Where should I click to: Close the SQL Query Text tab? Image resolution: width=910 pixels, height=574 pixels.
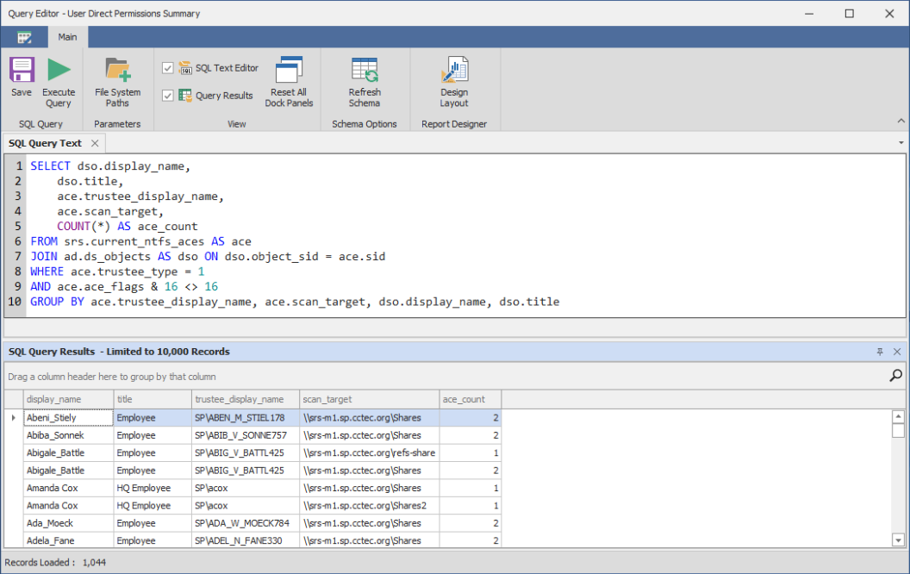[x=95, y=143]
